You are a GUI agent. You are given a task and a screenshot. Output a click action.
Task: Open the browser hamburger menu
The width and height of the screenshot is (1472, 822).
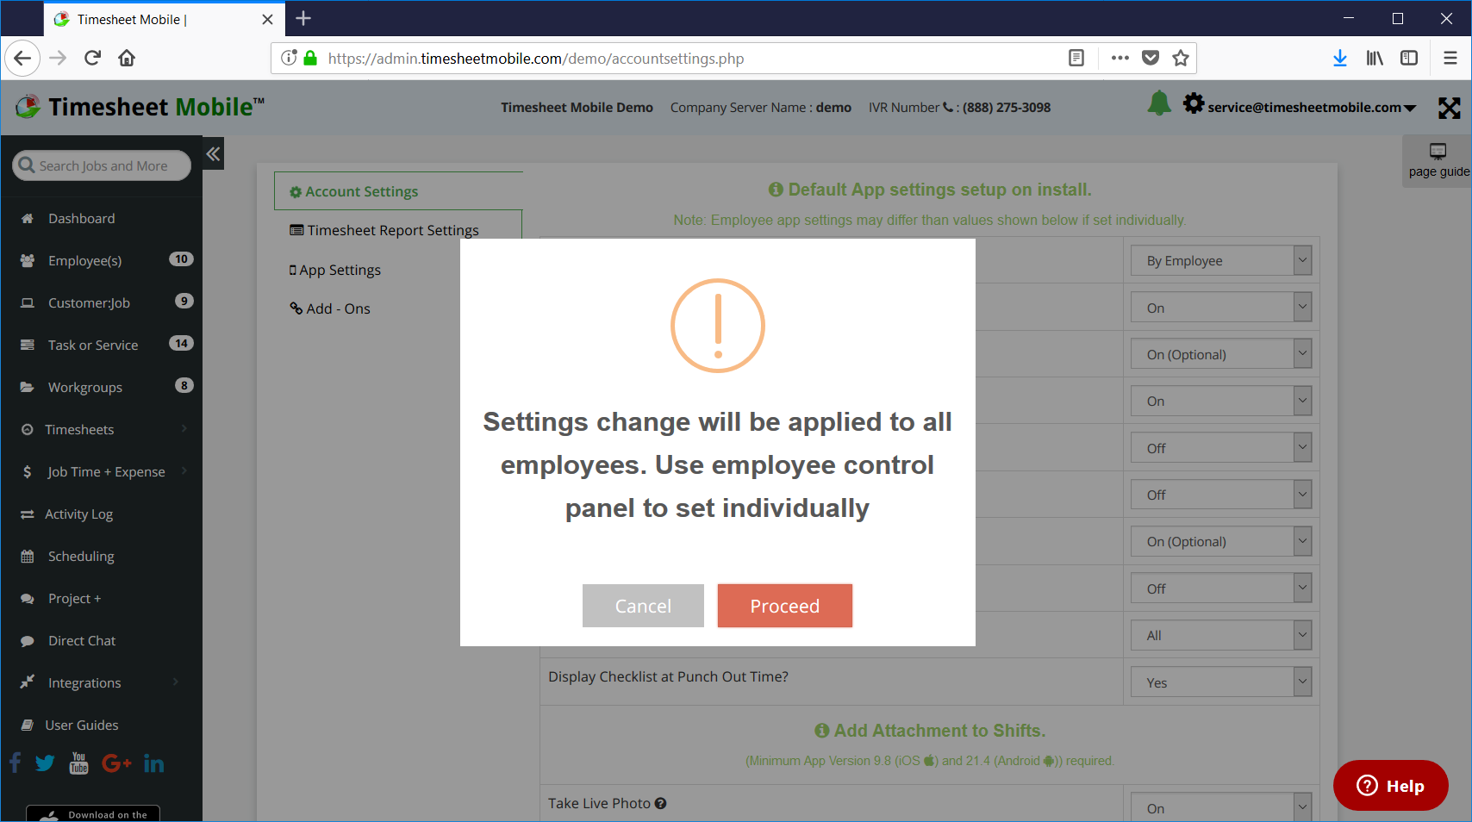coord(1450,58)
